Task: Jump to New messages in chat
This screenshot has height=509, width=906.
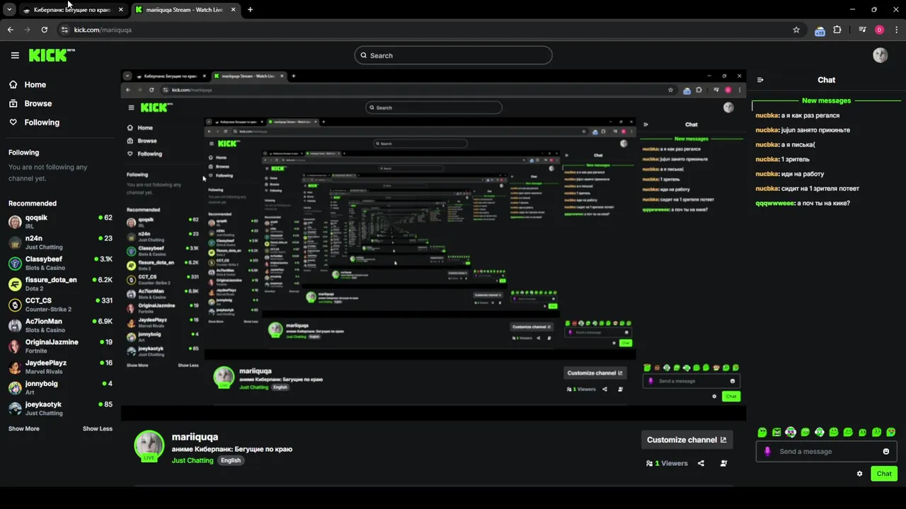Action: coord(826,100)
